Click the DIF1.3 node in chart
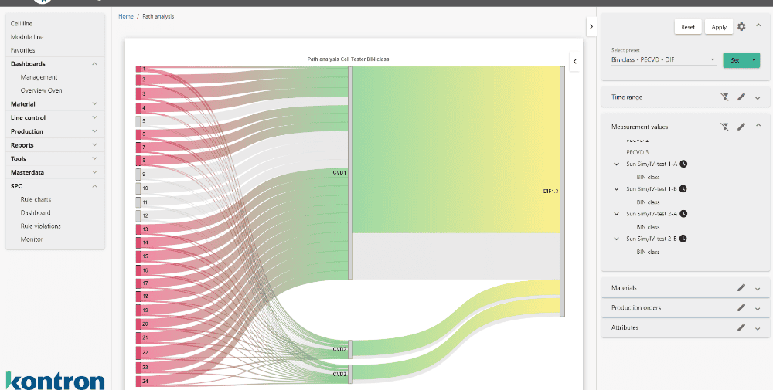 [x=562, y=191]
